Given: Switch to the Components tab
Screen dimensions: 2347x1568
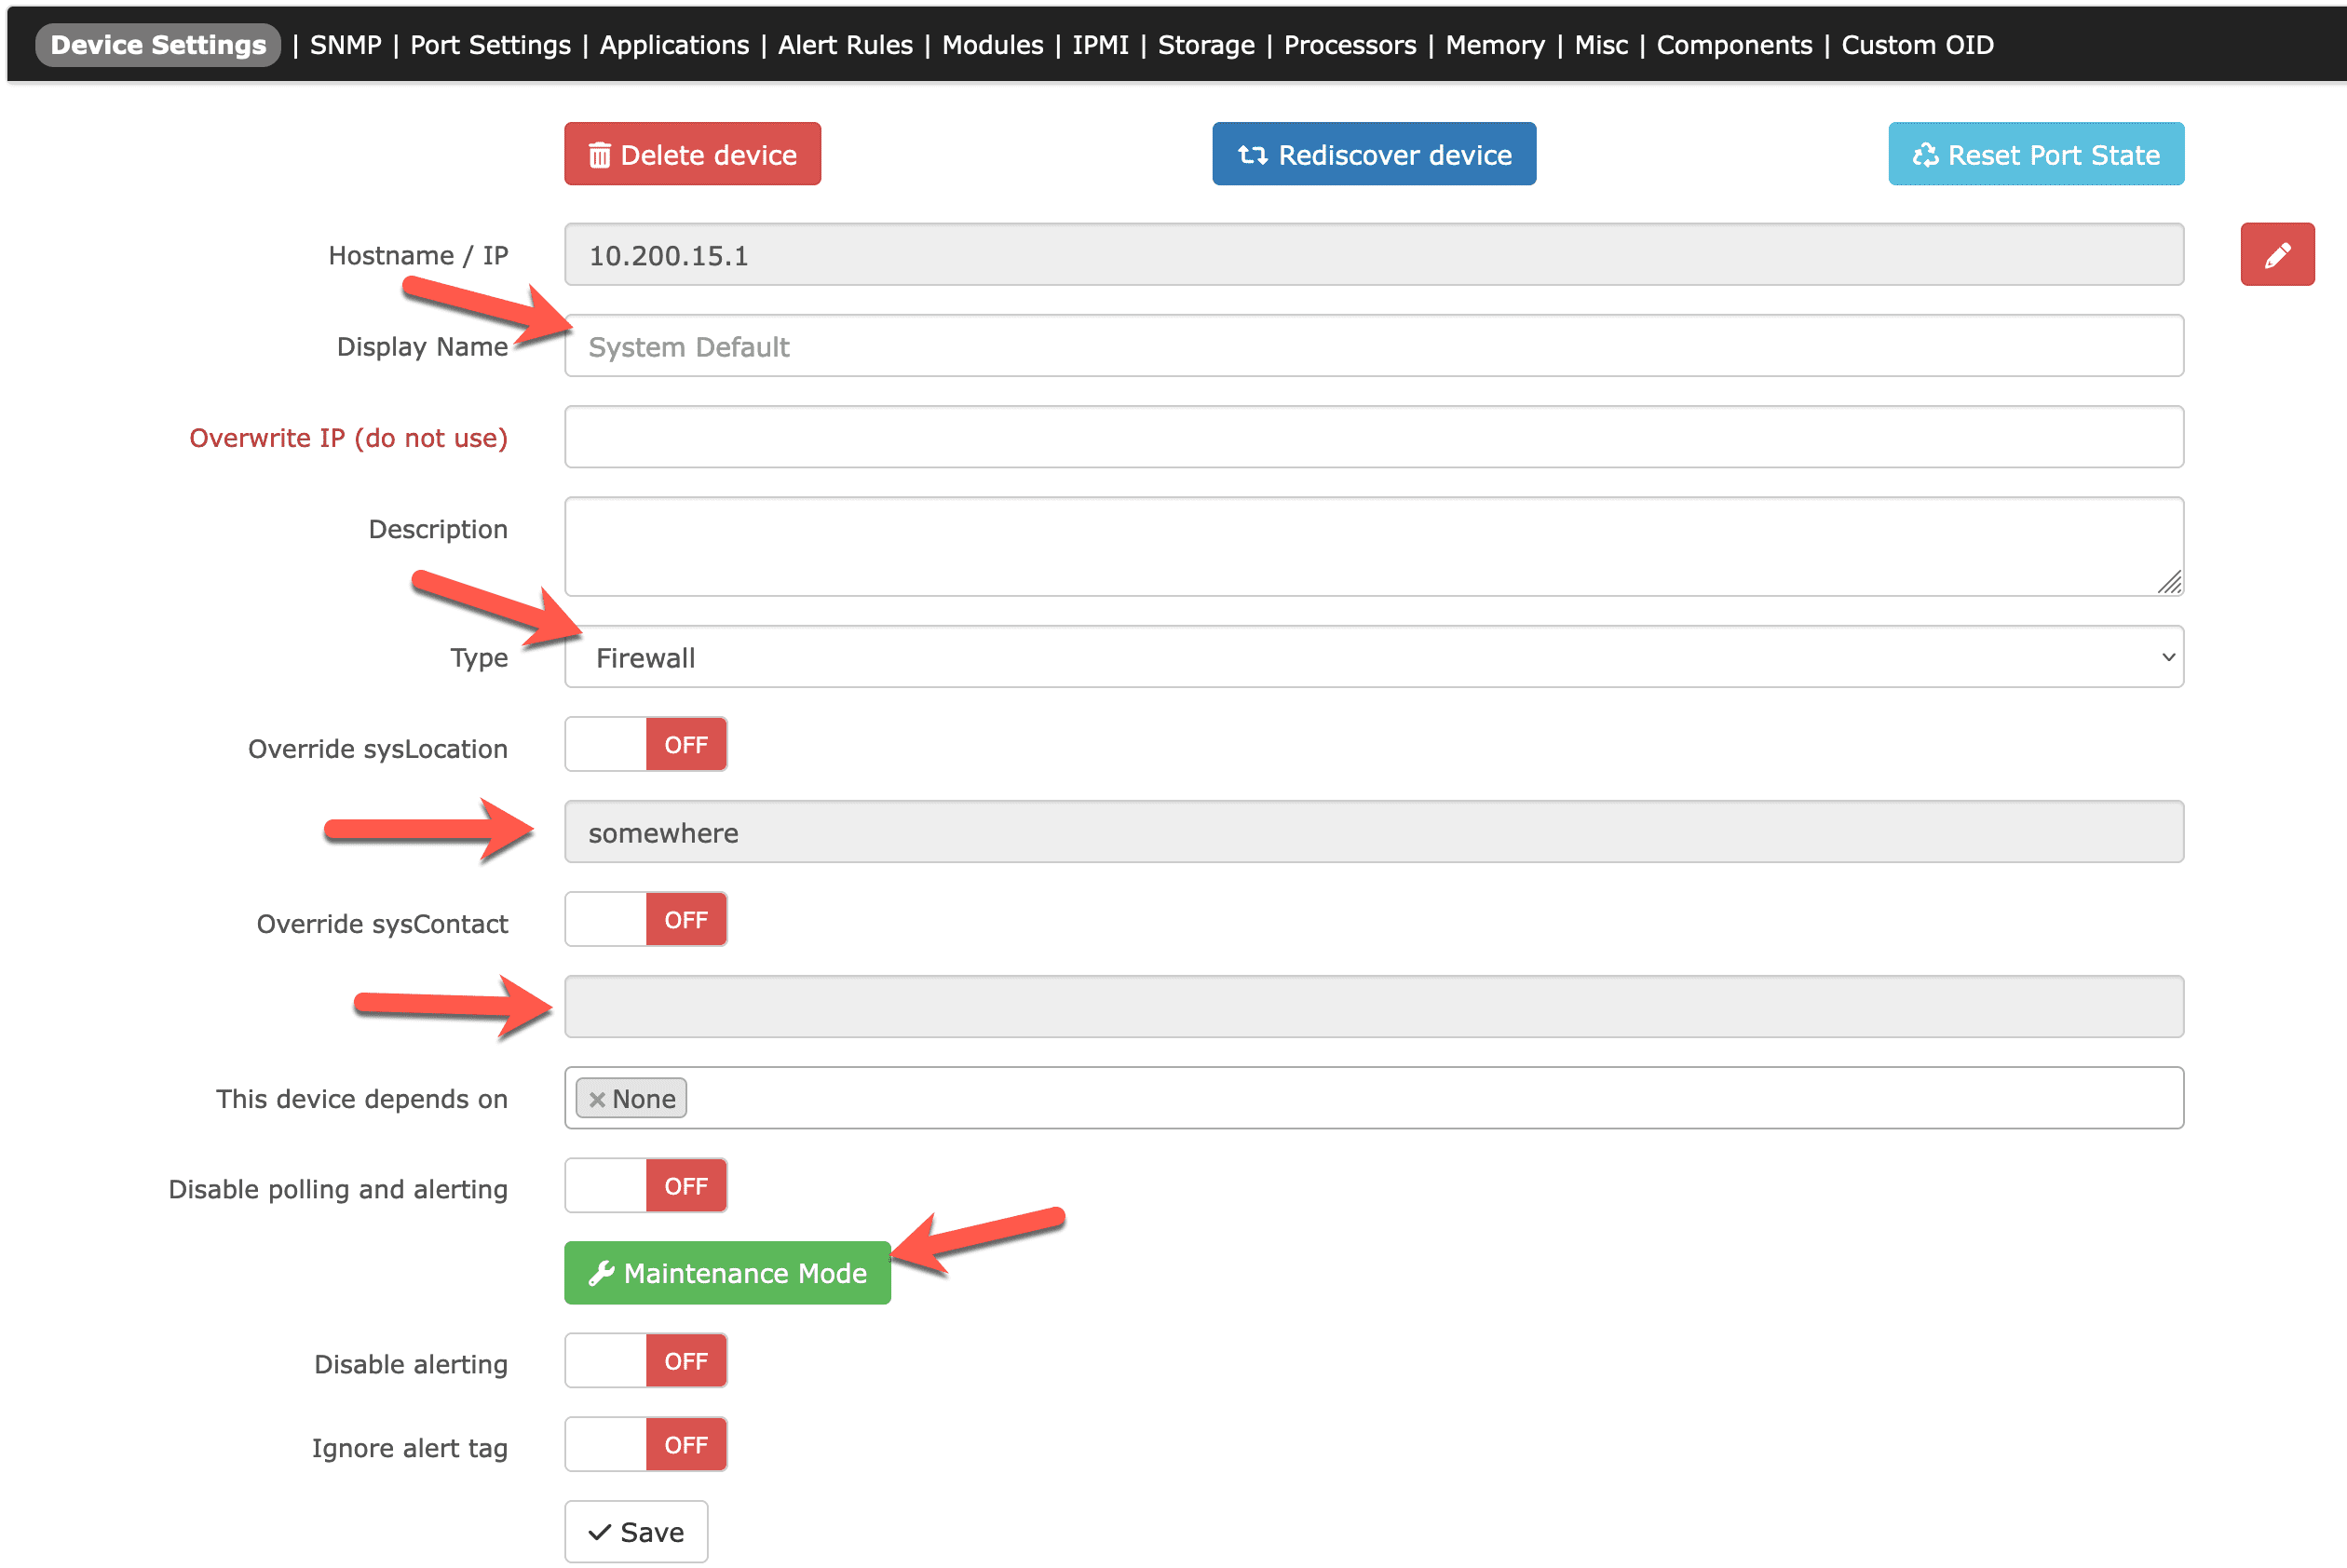Looking at the screenshot, I should tap(1734, 45).
